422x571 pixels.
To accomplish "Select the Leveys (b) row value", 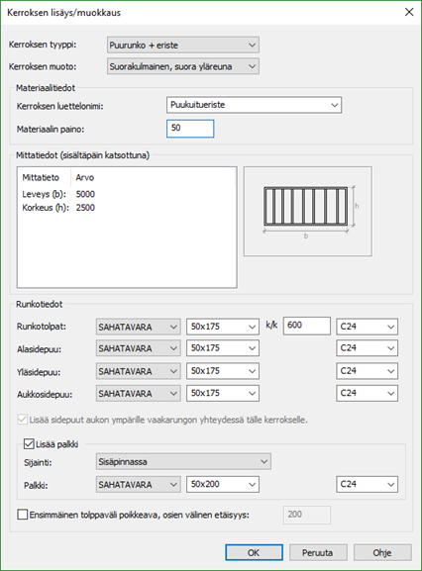I will pos(85,194).
